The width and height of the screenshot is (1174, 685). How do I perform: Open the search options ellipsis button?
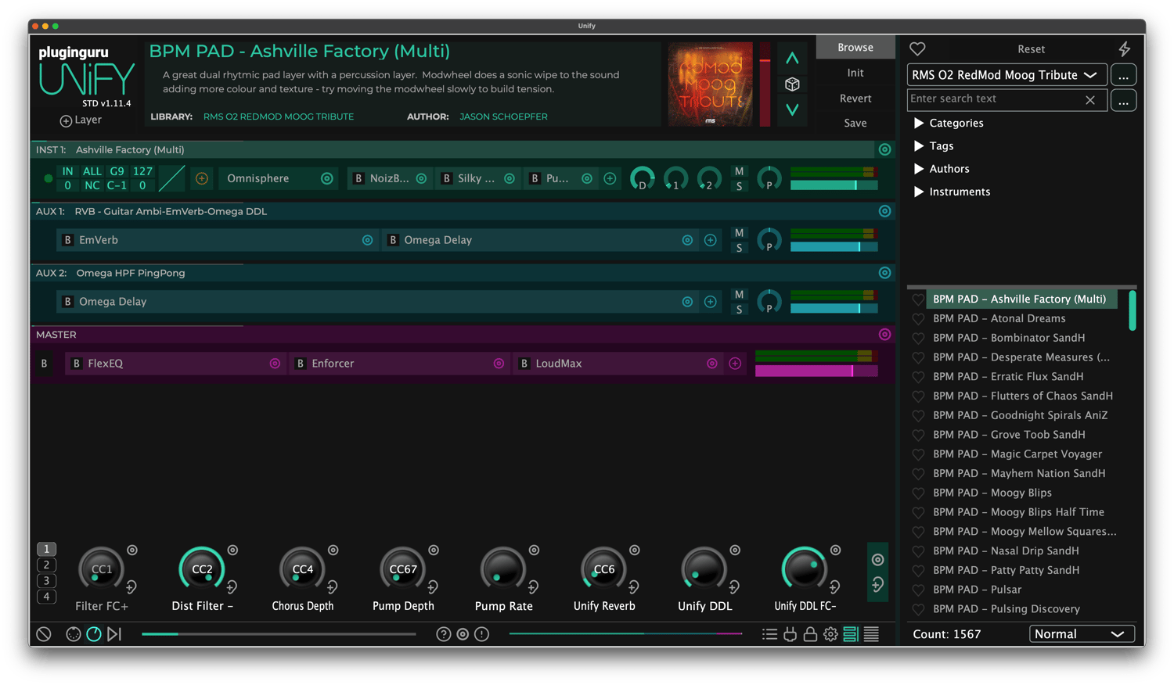click(1123, 101)
